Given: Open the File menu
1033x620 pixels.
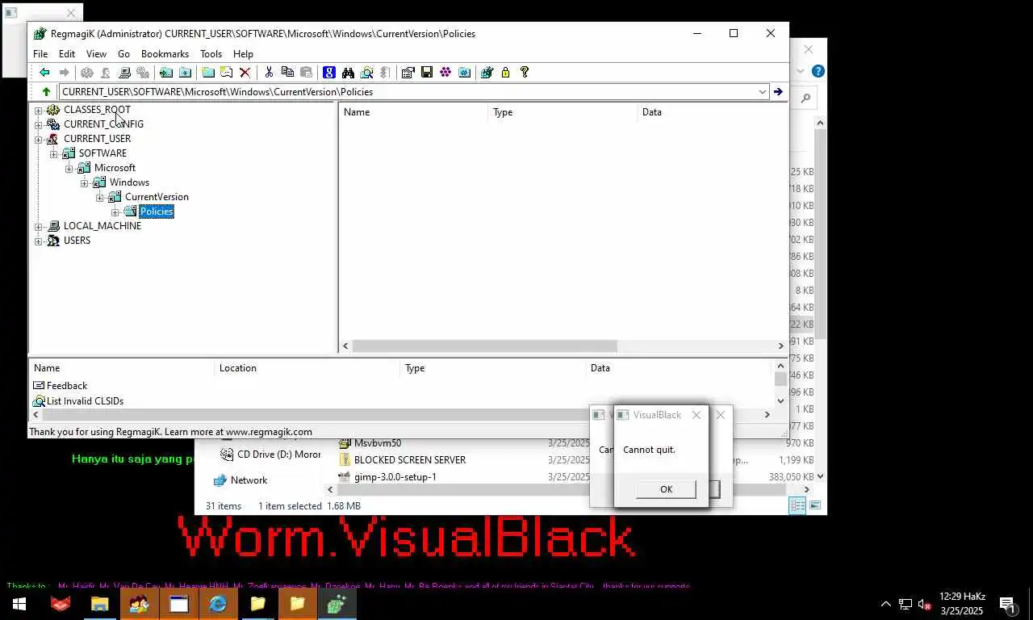Looking at the screenshot, I should (x=40, y=54).
